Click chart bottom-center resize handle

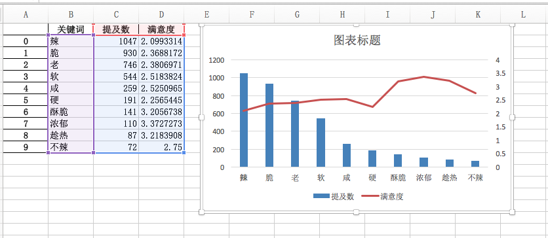[357, 212]
